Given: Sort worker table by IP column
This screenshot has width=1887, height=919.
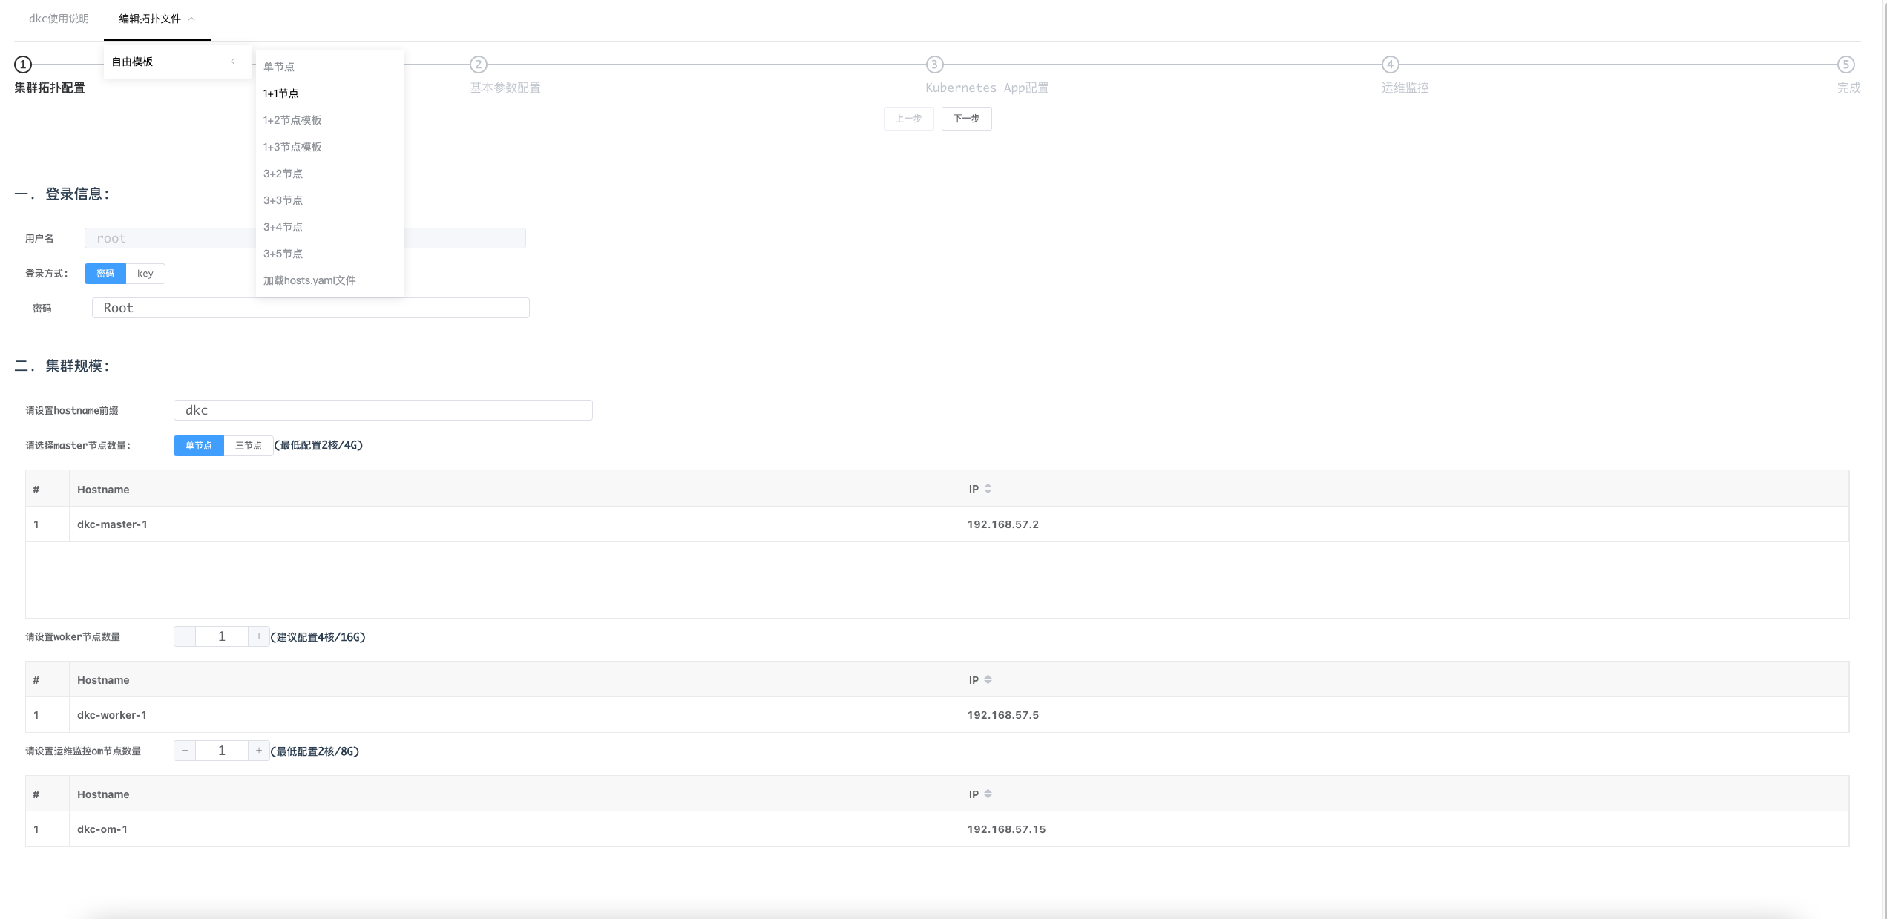Looking at the screenshot, I should tap(988, 680).
